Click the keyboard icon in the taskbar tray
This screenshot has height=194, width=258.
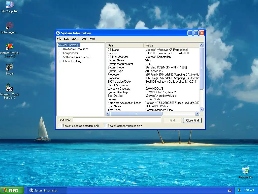[x=230, y=190]
